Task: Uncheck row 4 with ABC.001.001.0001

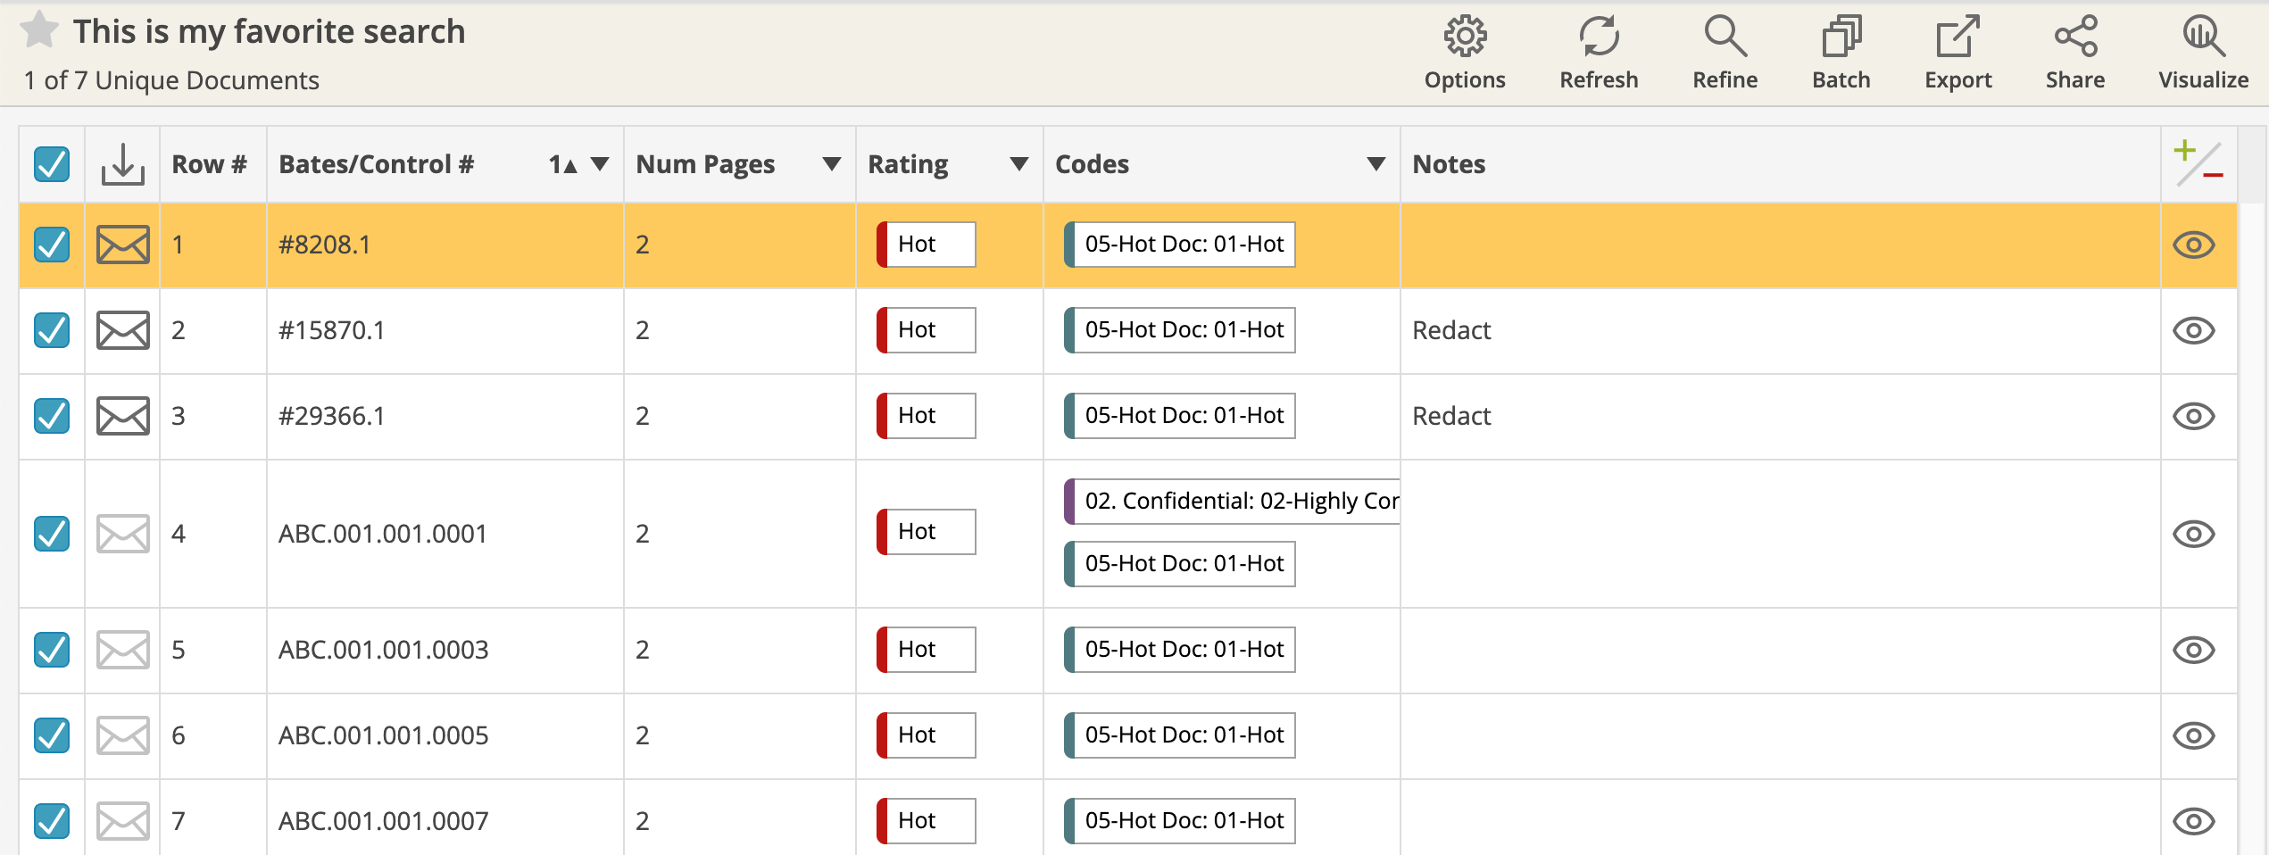Action: [50, 533]
